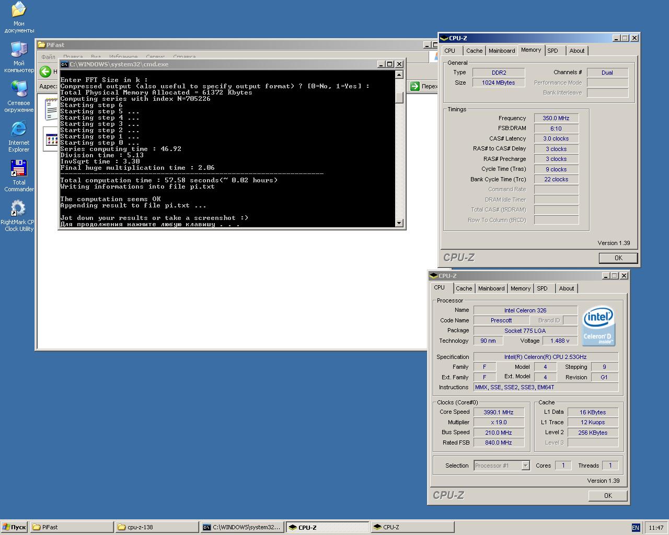The height and width of the screenshot is (535, 669).
Task: Click the Intel Celeron D logo
Action: coord(599,325)
